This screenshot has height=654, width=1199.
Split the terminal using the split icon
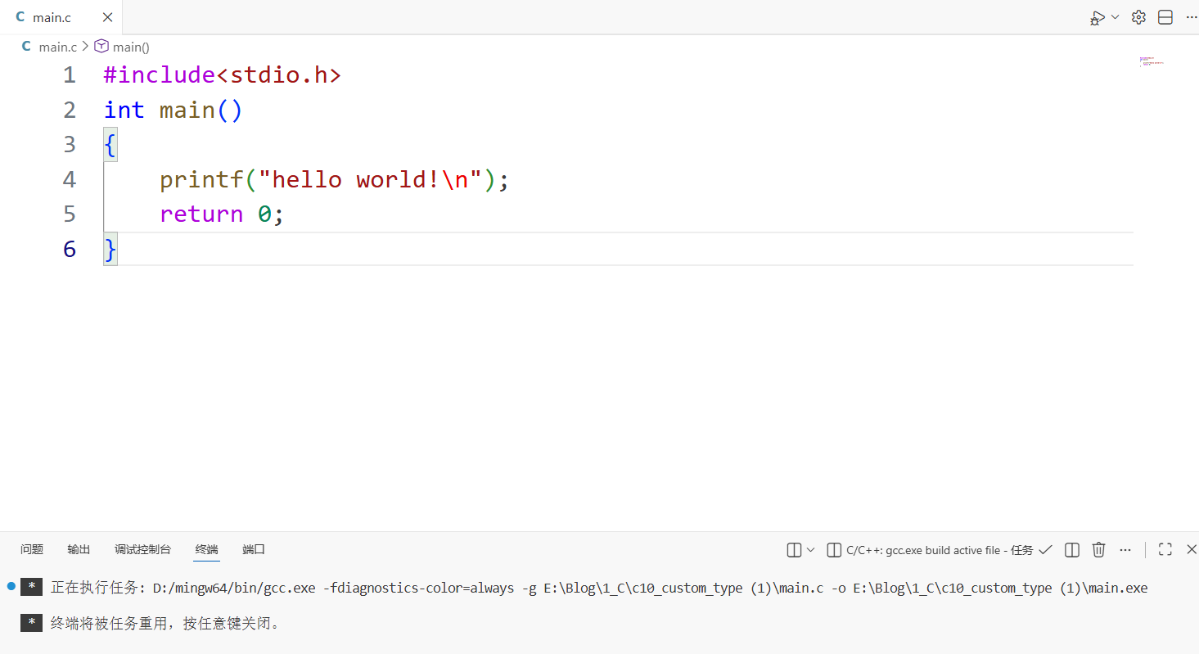coord(1072,549)
